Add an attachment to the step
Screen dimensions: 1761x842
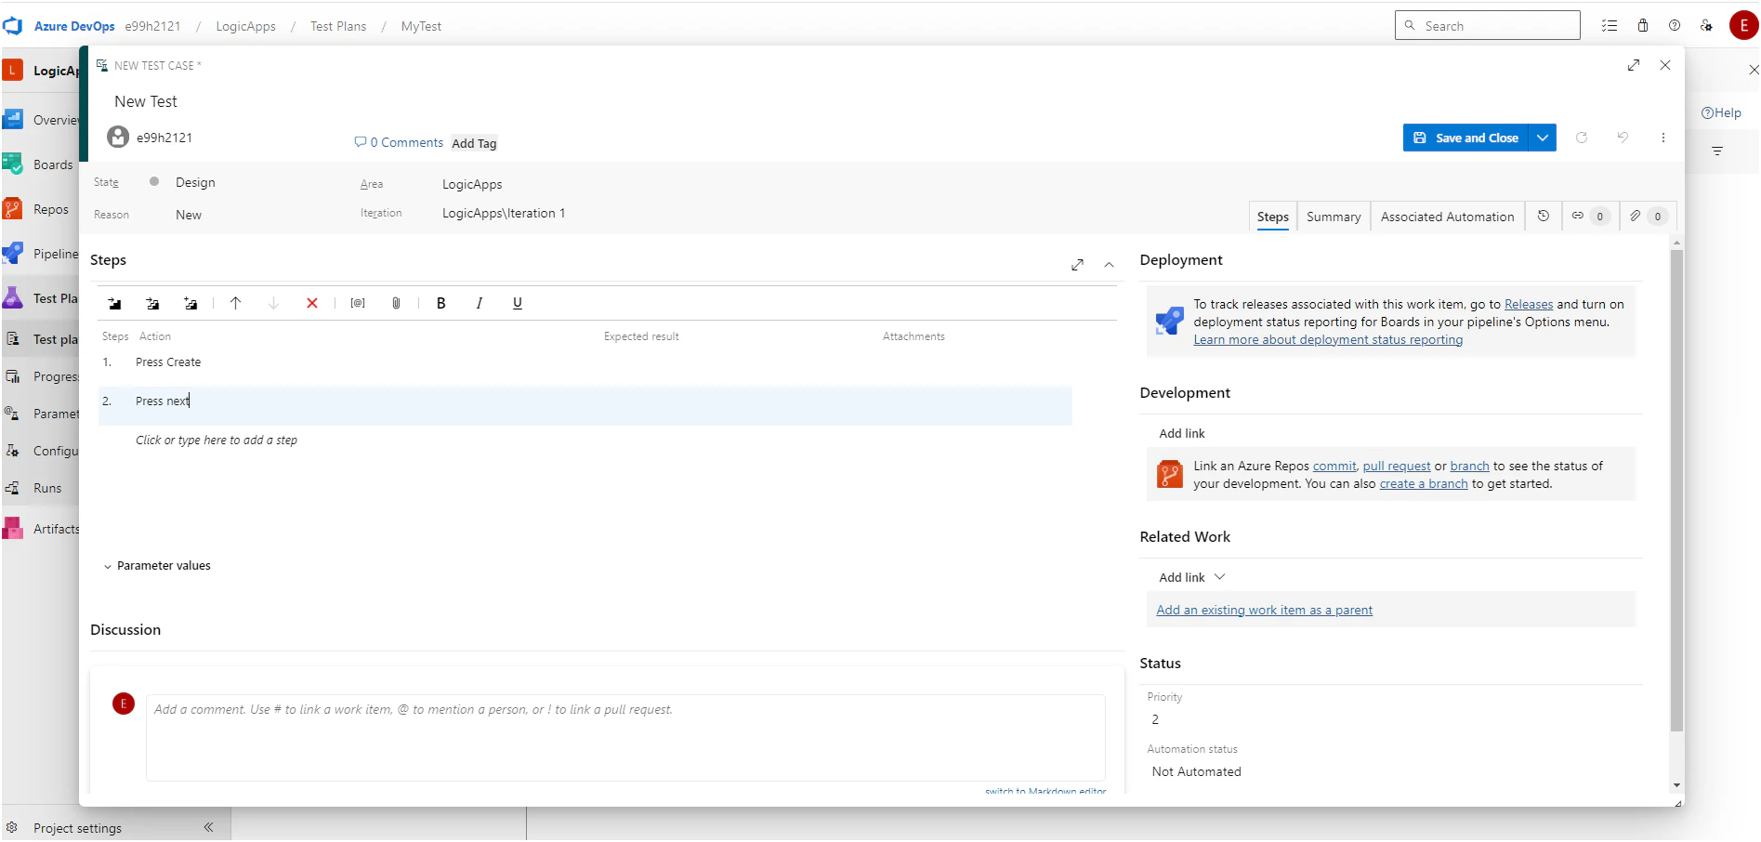tap(396, 304)
